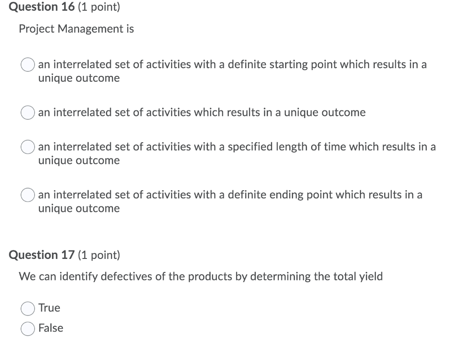Screen dimensions: 459x346
Task: Click the Question 17 heading
Action: (x=42, y=255)
